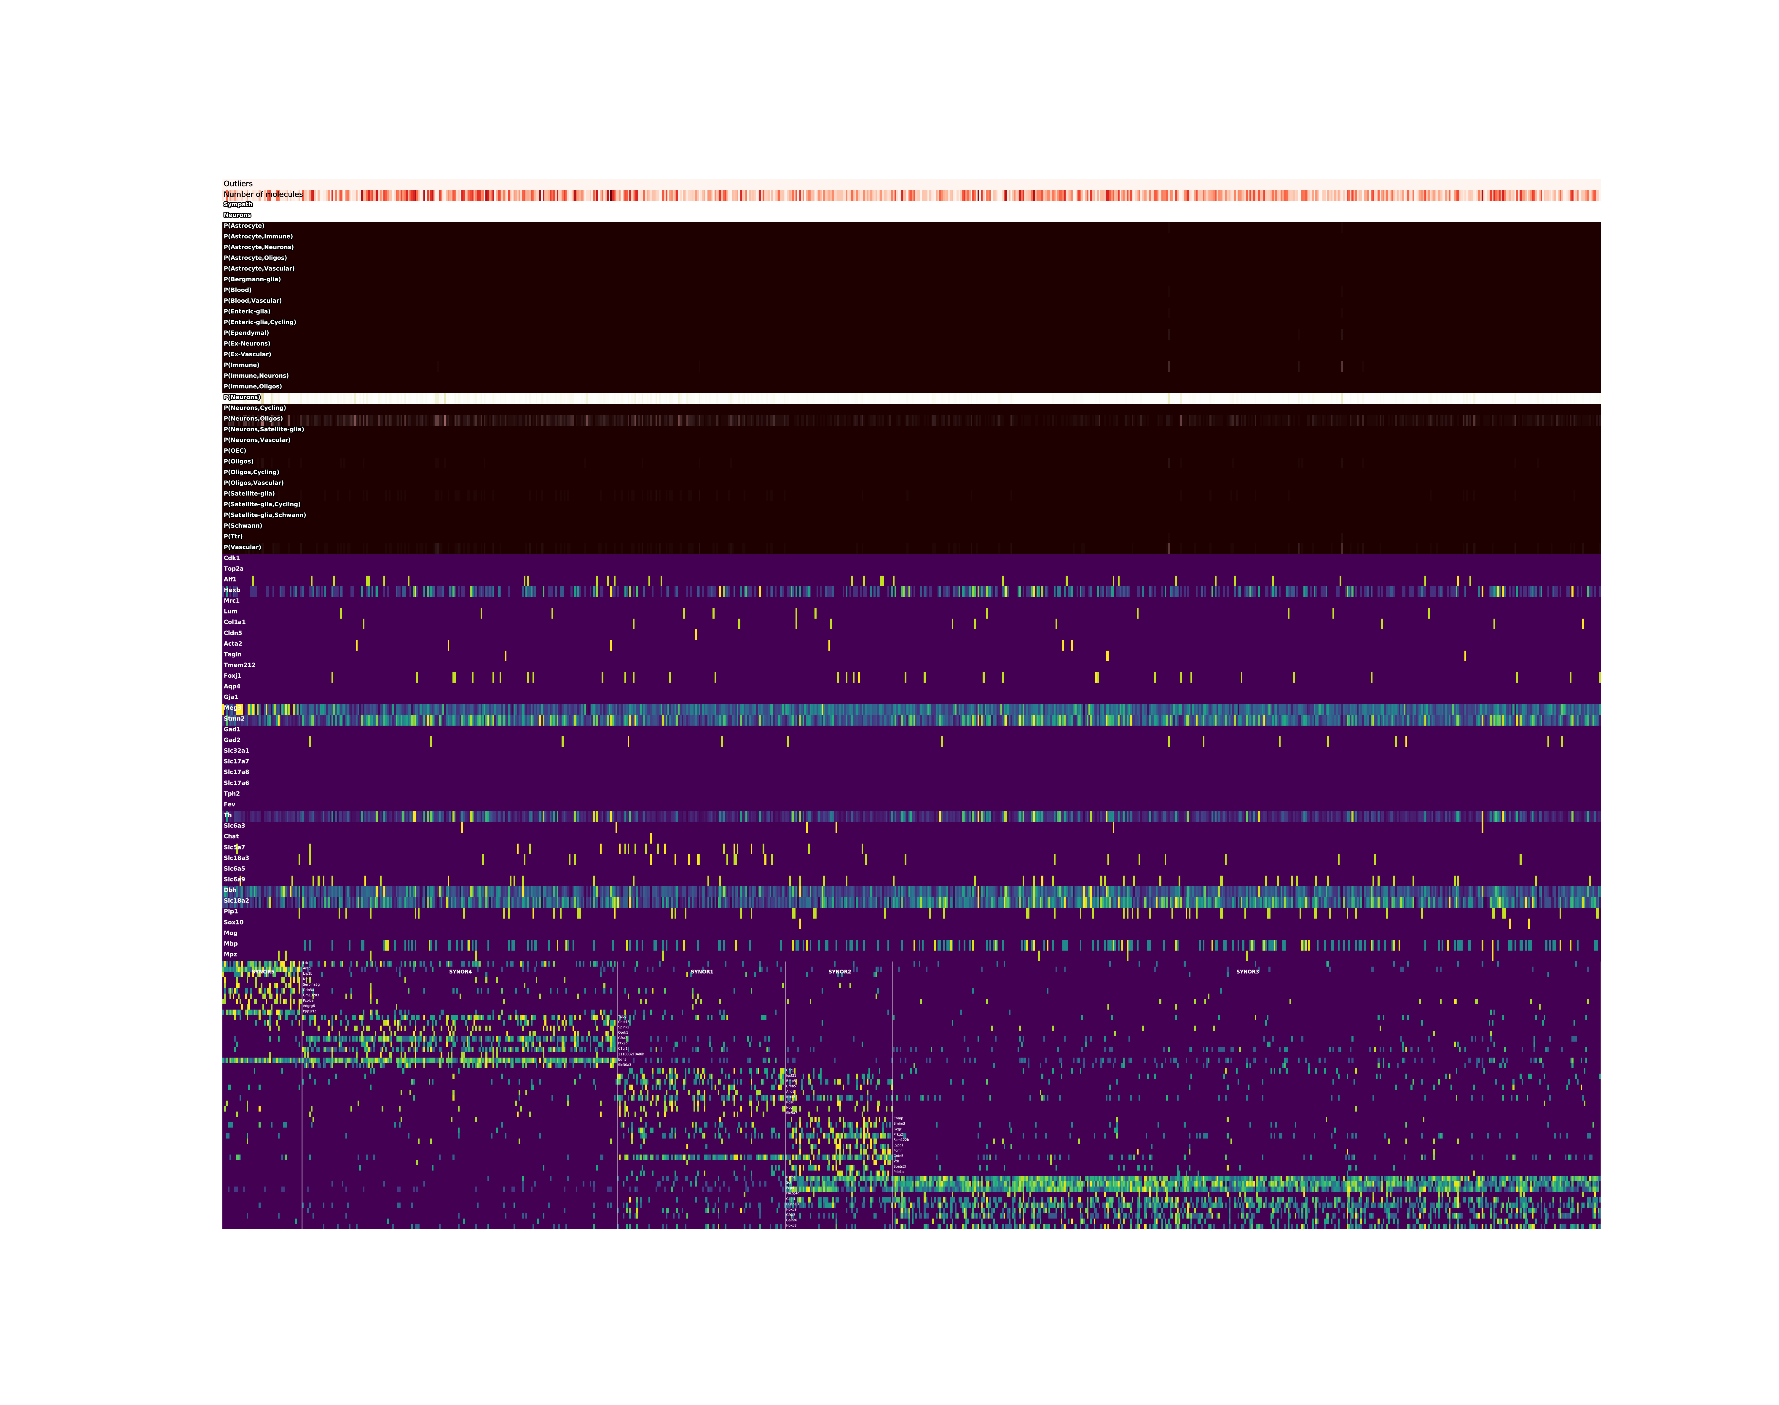Select the 'Hexb' gene label
Screen dimensions: 1779x1405
tap(232, 590)
